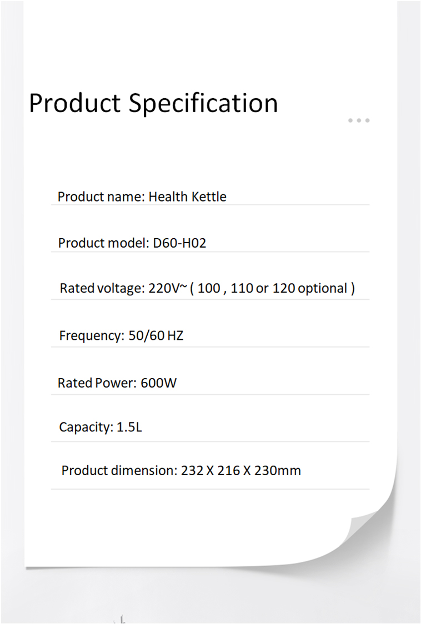Select the 1.5L capacity value
This screenshot has width=421, height=624.
pos(129,427)
